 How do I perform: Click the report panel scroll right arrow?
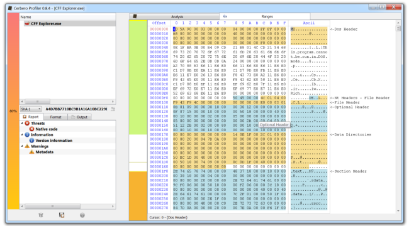[113, 207]
